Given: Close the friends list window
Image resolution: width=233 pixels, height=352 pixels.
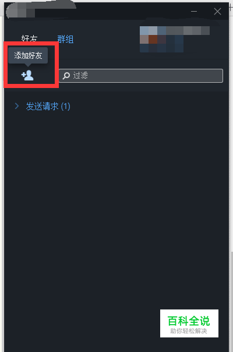Looking at the screenshot, I should click(217, 12).
